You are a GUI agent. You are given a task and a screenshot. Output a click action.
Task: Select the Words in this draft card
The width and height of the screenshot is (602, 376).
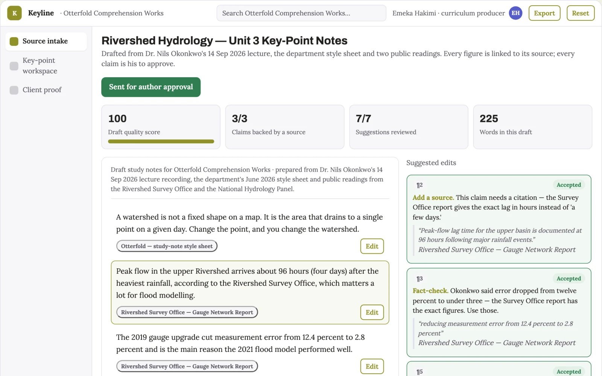pyautogui.click(x=533, y=127)
